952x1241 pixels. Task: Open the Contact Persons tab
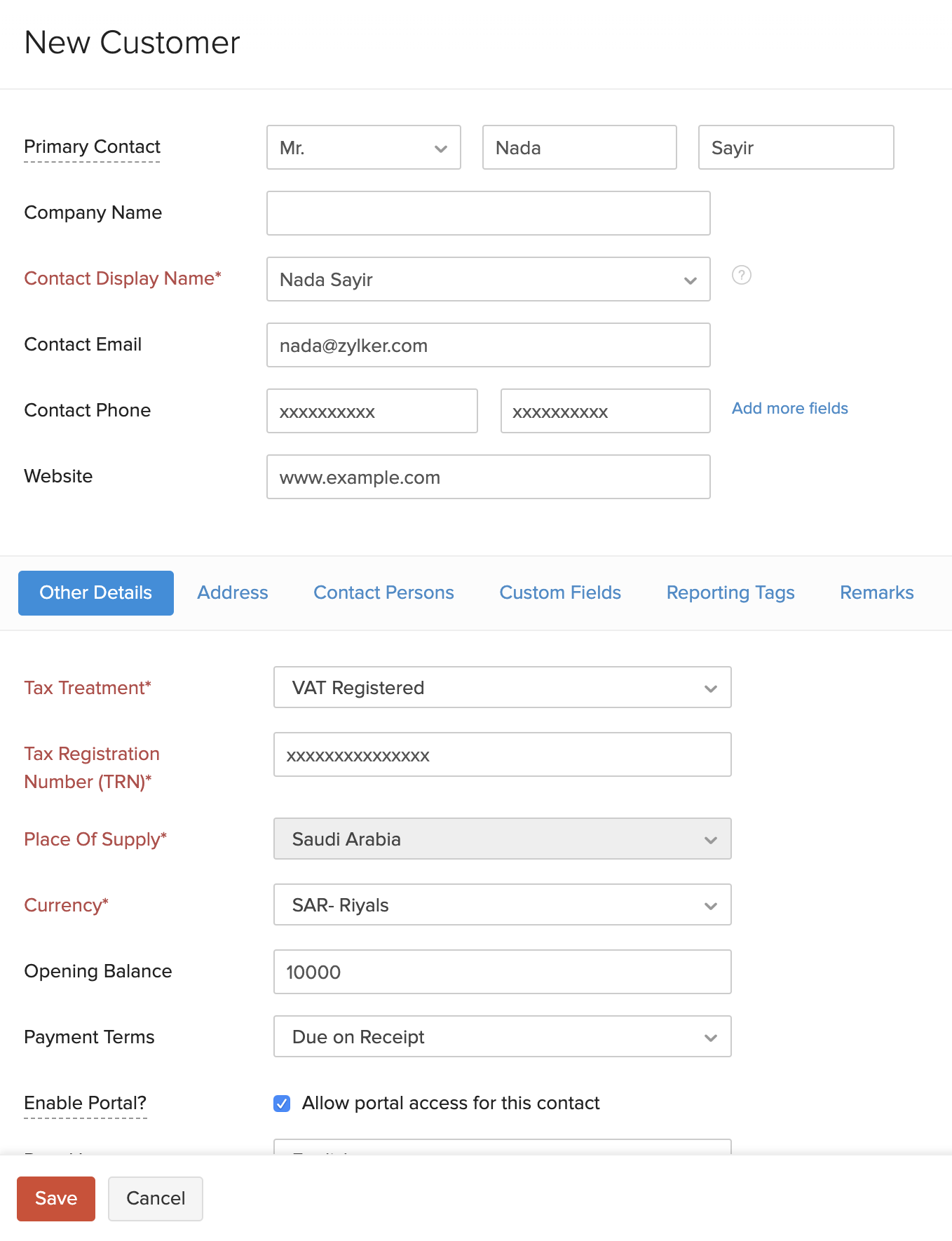(x=383, y=593)
